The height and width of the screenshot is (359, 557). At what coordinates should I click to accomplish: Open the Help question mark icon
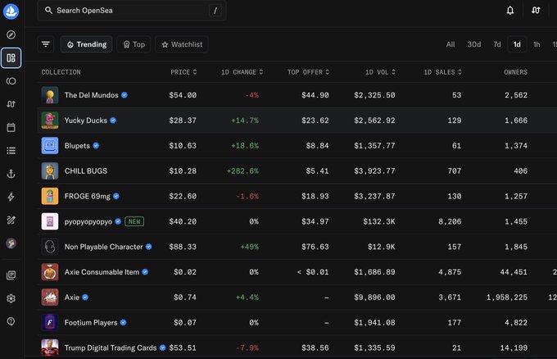[x=11, y=321]
